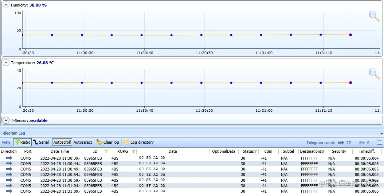Click data cell 00 5F A2 0A
Viewport: 384px width, 193px height.
(152, 185)
